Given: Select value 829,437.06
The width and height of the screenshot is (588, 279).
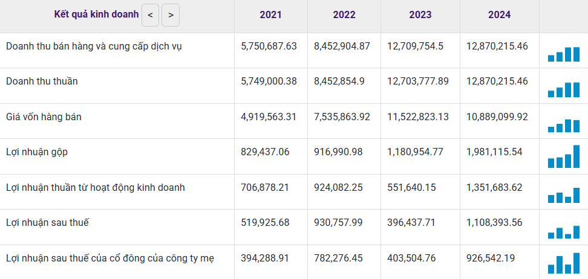Looking at the screenshot, I should (x=265, y=152).
